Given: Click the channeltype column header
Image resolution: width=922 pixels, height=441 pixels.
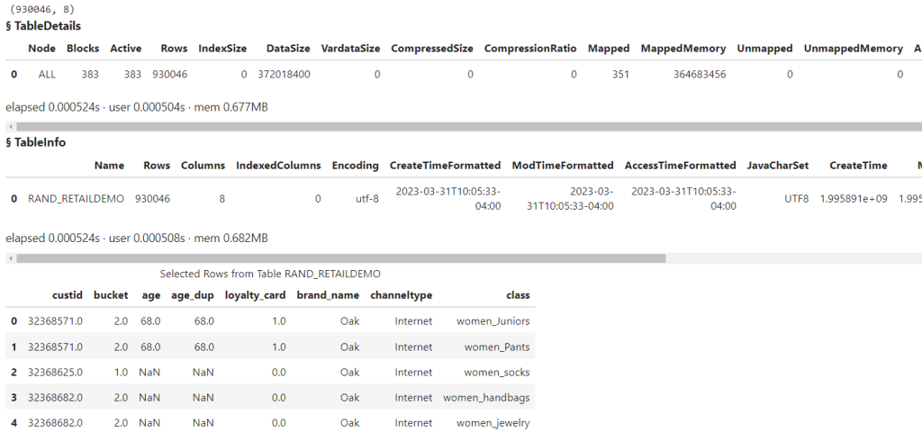Looking at the screenshot, I should [x=401, y=294].
